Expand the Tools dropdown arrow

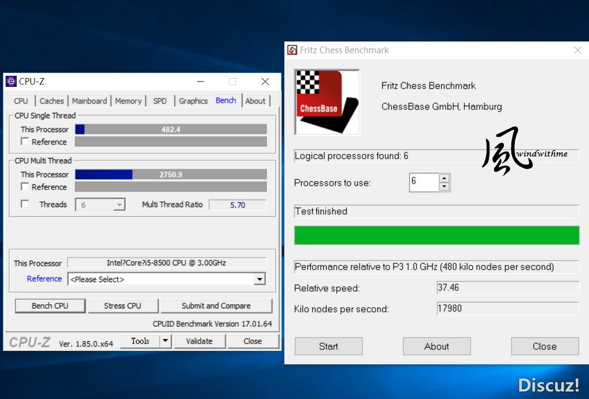tap(165, 341)
